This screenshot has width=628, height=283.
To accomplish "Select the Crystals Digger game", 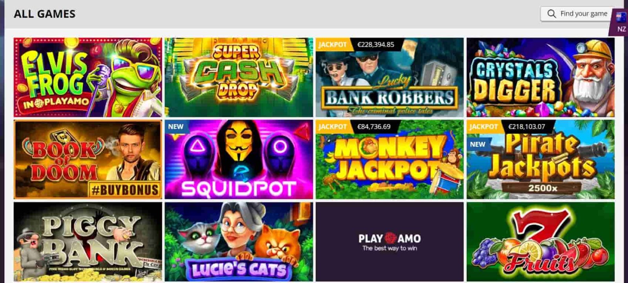I will pos(540,77).
